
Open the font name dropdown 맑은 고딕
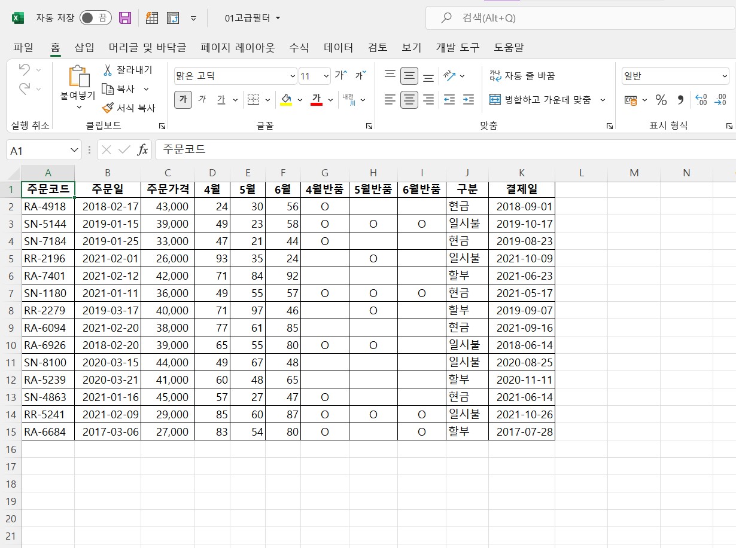tap(293, 76)
